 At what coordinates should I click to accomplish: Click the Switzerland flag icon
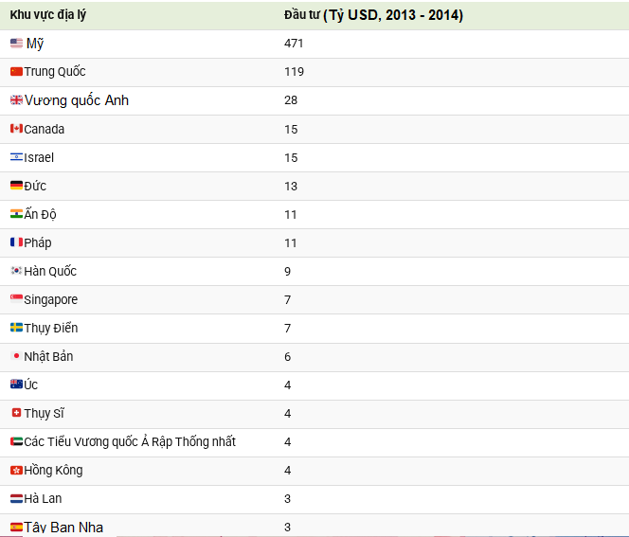pyautogui.click(x=16, y=413)
